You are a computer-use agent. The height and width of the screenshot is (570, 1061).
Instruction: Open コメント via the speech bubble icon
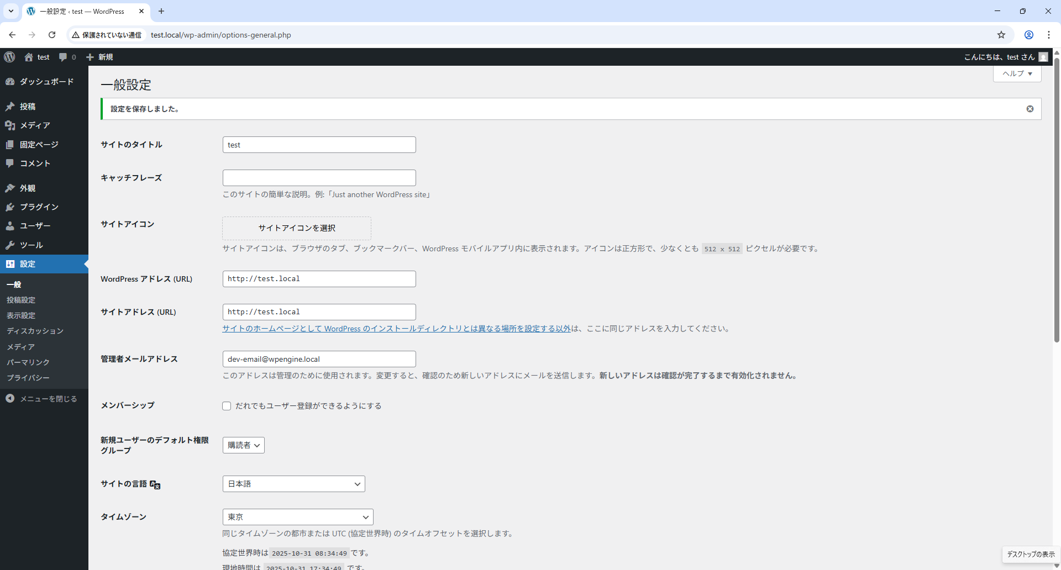pos(10,163)
